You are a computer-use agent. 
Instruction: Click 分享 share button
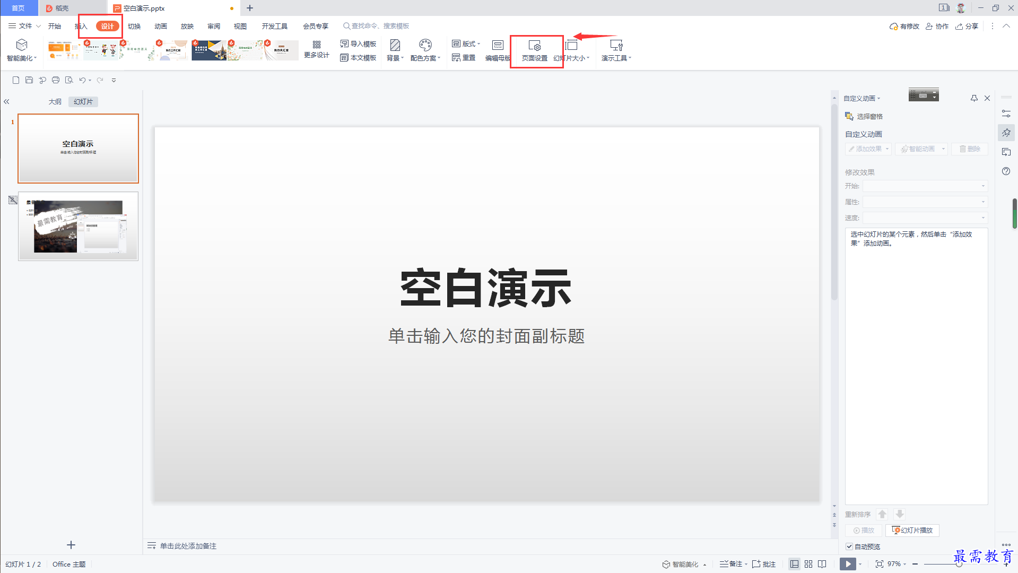pyautogui.click(x=967, y=26)
